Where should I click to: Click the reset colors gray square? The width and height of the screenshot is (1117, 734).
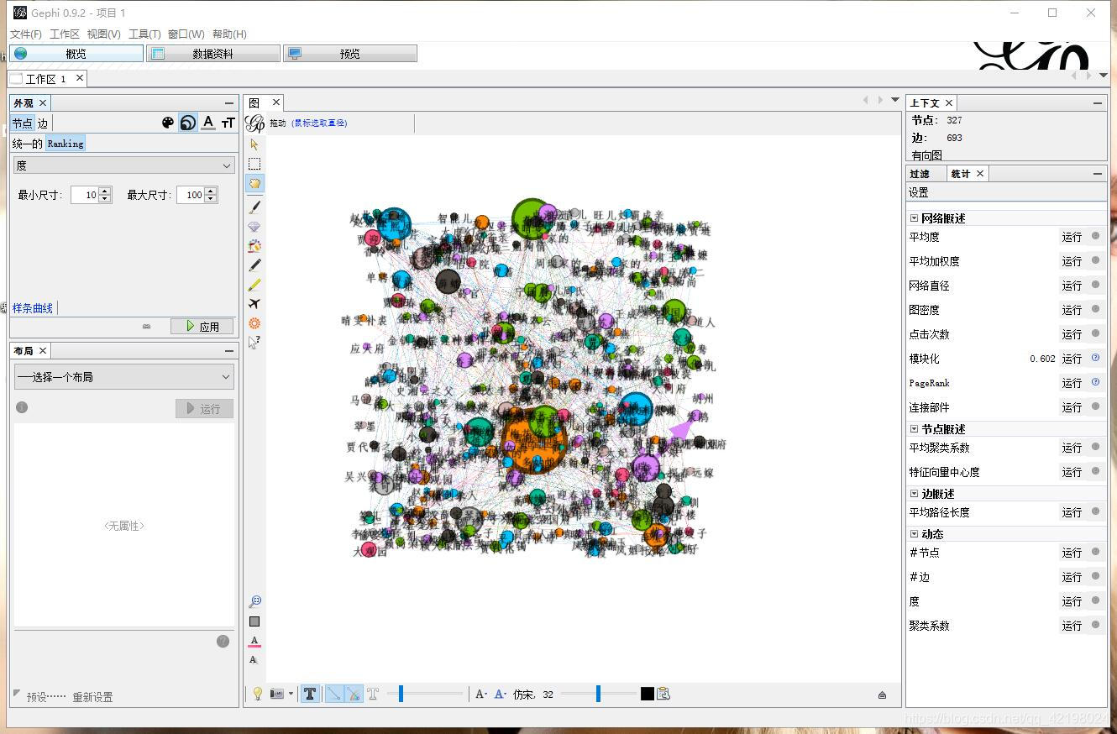pyautogui.click(x=254, y=621)
